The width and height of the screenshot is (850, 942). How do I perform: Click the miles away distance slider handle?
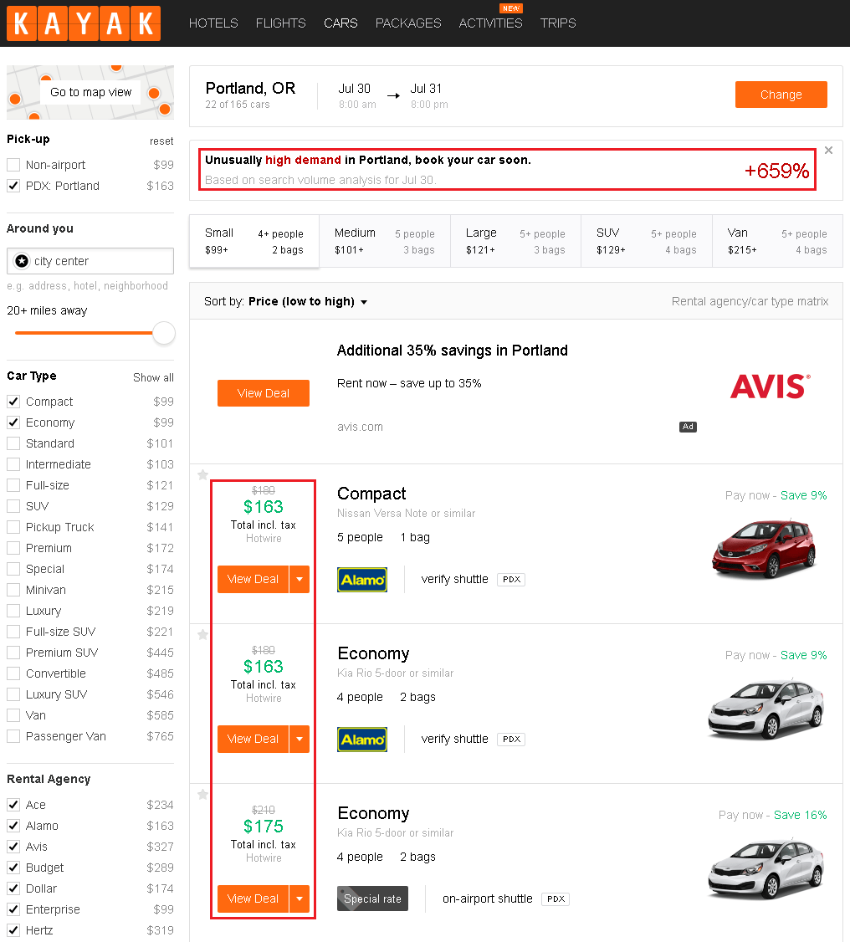[163, 333]
